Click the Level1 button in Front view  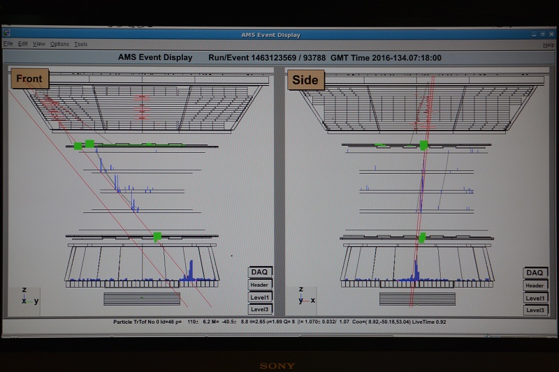pos(259,297)
